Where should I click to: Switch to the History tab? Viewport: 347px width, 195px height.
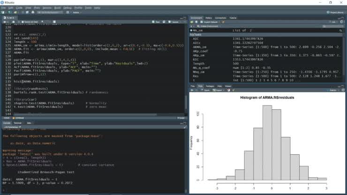click(x=209, y=18)
